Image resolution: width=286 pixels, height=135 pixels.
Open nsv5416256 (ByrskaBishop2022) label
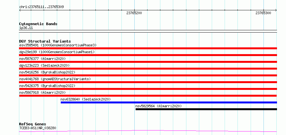[47, 72]
